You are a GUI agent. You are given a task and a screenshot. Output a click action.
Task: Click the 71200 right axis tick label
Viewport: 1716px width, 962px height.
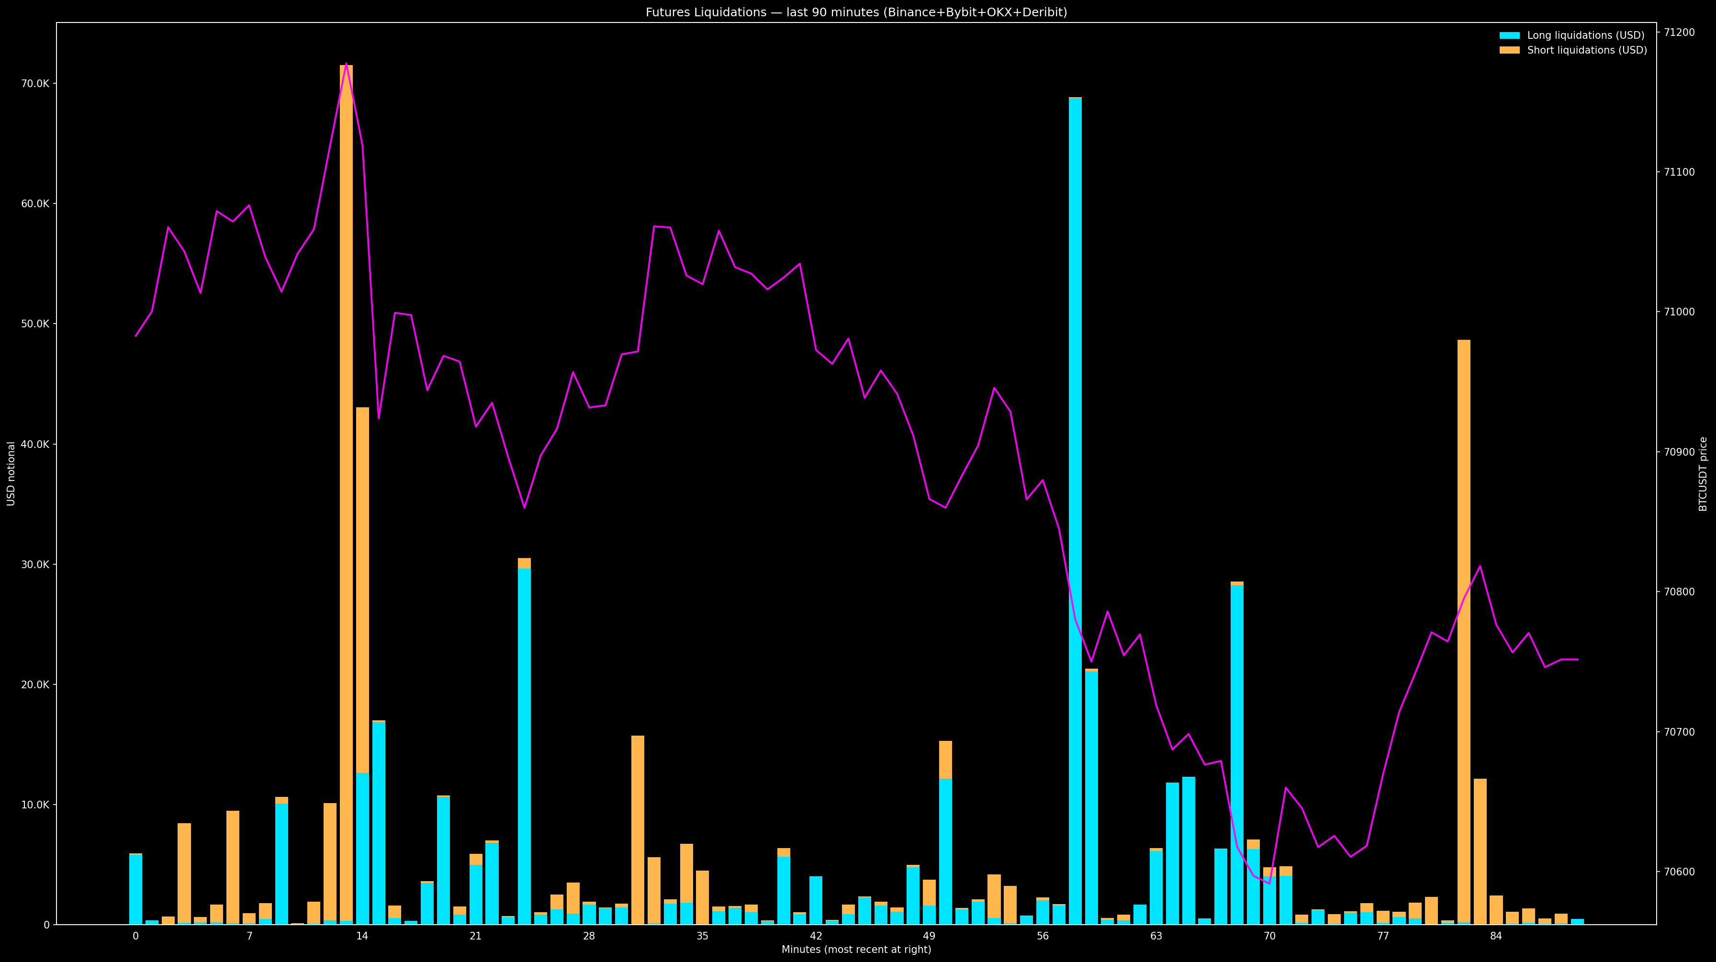(1679, 32)
